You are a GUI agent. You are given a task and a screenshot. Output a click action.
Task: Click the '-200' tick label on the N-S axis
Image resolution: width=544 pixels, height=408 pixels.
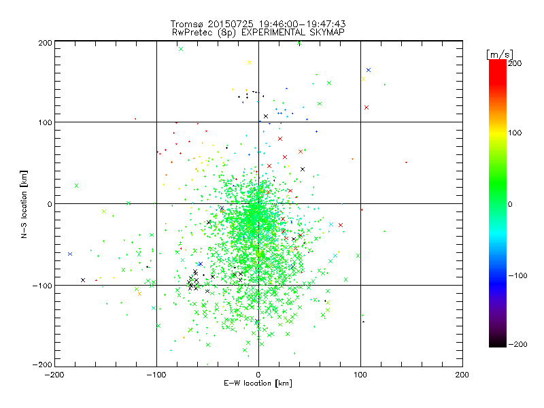(x=42, y=364)
